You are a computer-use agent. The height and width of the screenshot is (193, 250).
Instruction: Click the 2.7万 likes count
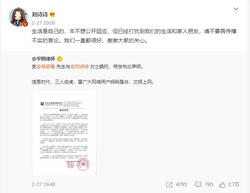(234, 185)
